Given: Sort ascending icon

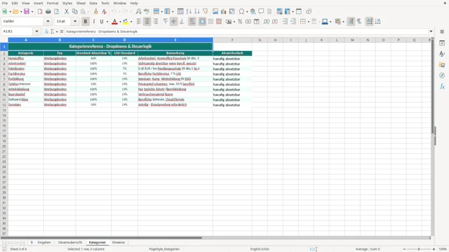Looking at the screenshot, I should (189, 11).
